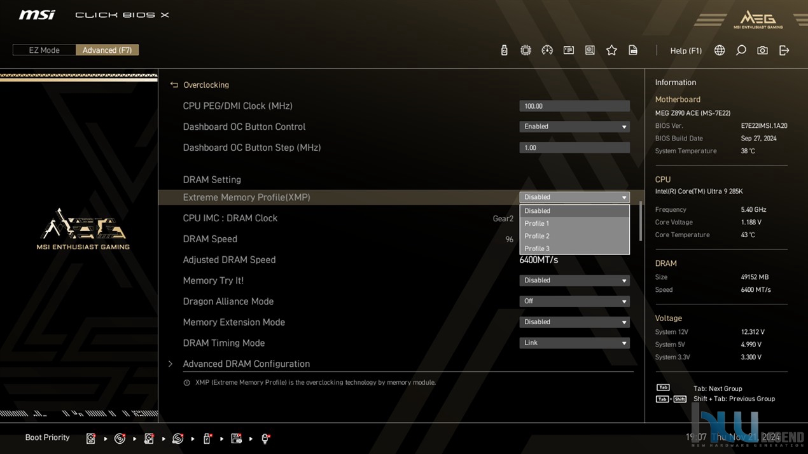Click the DRAM Speed value 96
The image size is (808, 454).
point(509,240)
